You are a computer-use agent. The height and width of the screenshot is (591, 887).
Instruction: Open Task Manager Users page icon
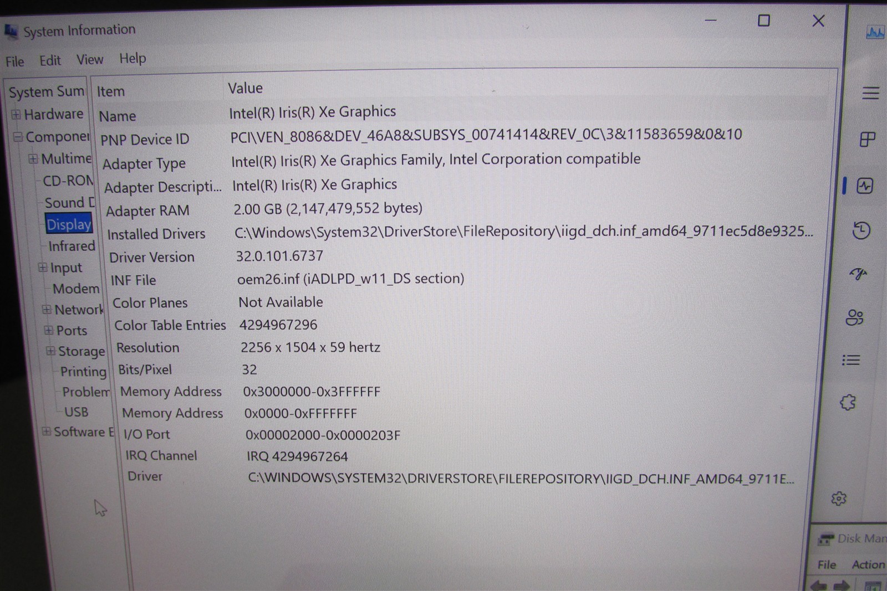click(x=854, y=317)
